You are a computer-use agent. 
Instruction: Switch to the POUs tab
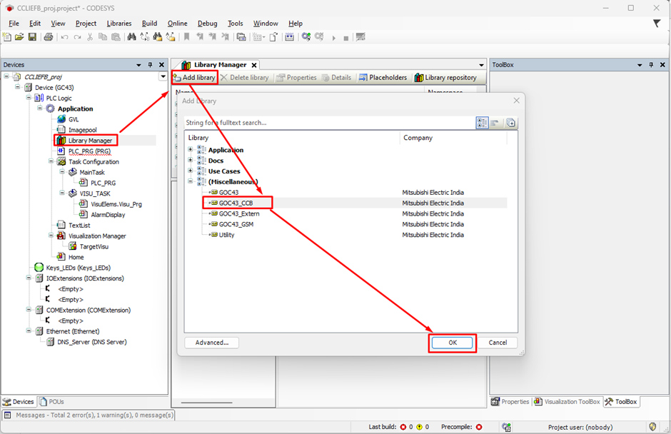click(52, 401)
